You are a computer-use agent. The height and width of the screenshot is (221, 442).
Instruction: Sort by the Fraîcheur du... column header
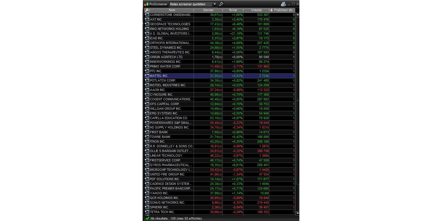(x=282, y=10)
